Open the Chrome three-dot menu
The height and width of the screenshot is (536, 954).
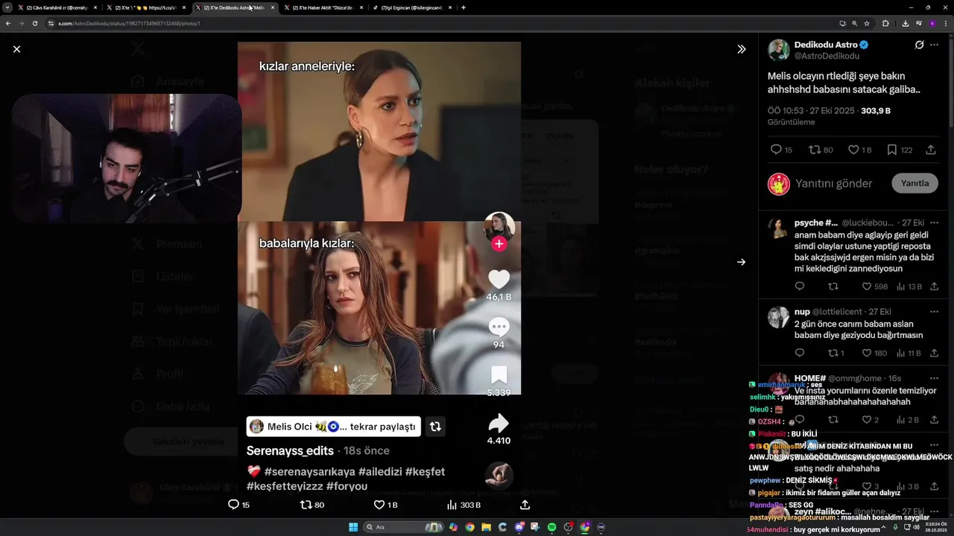coord(946,23)
